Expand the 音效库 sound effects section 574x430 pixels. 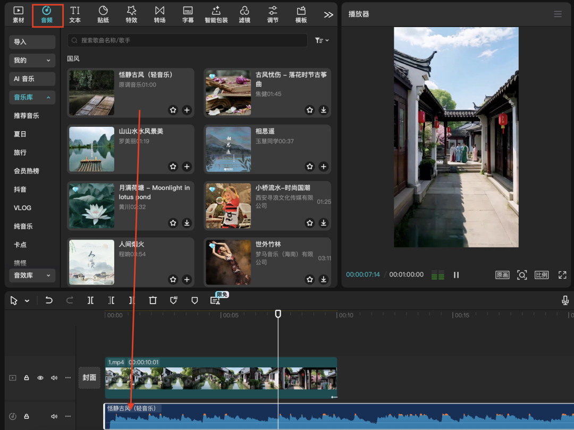click(32, 276)
